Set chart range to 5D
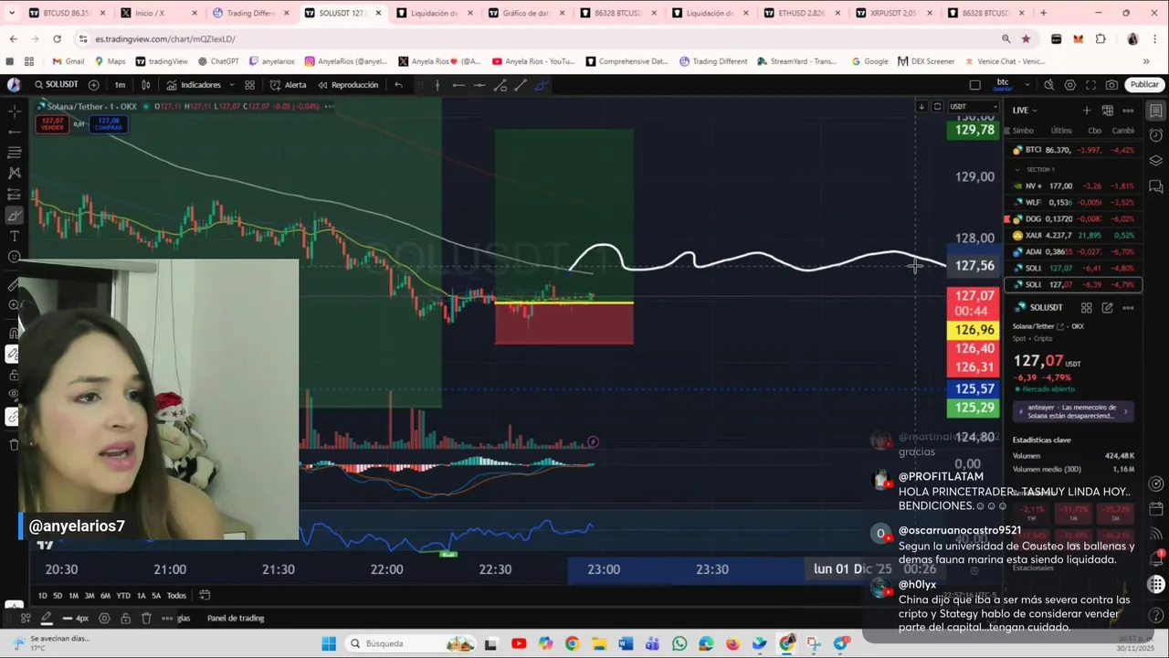 tap(58, 596)
